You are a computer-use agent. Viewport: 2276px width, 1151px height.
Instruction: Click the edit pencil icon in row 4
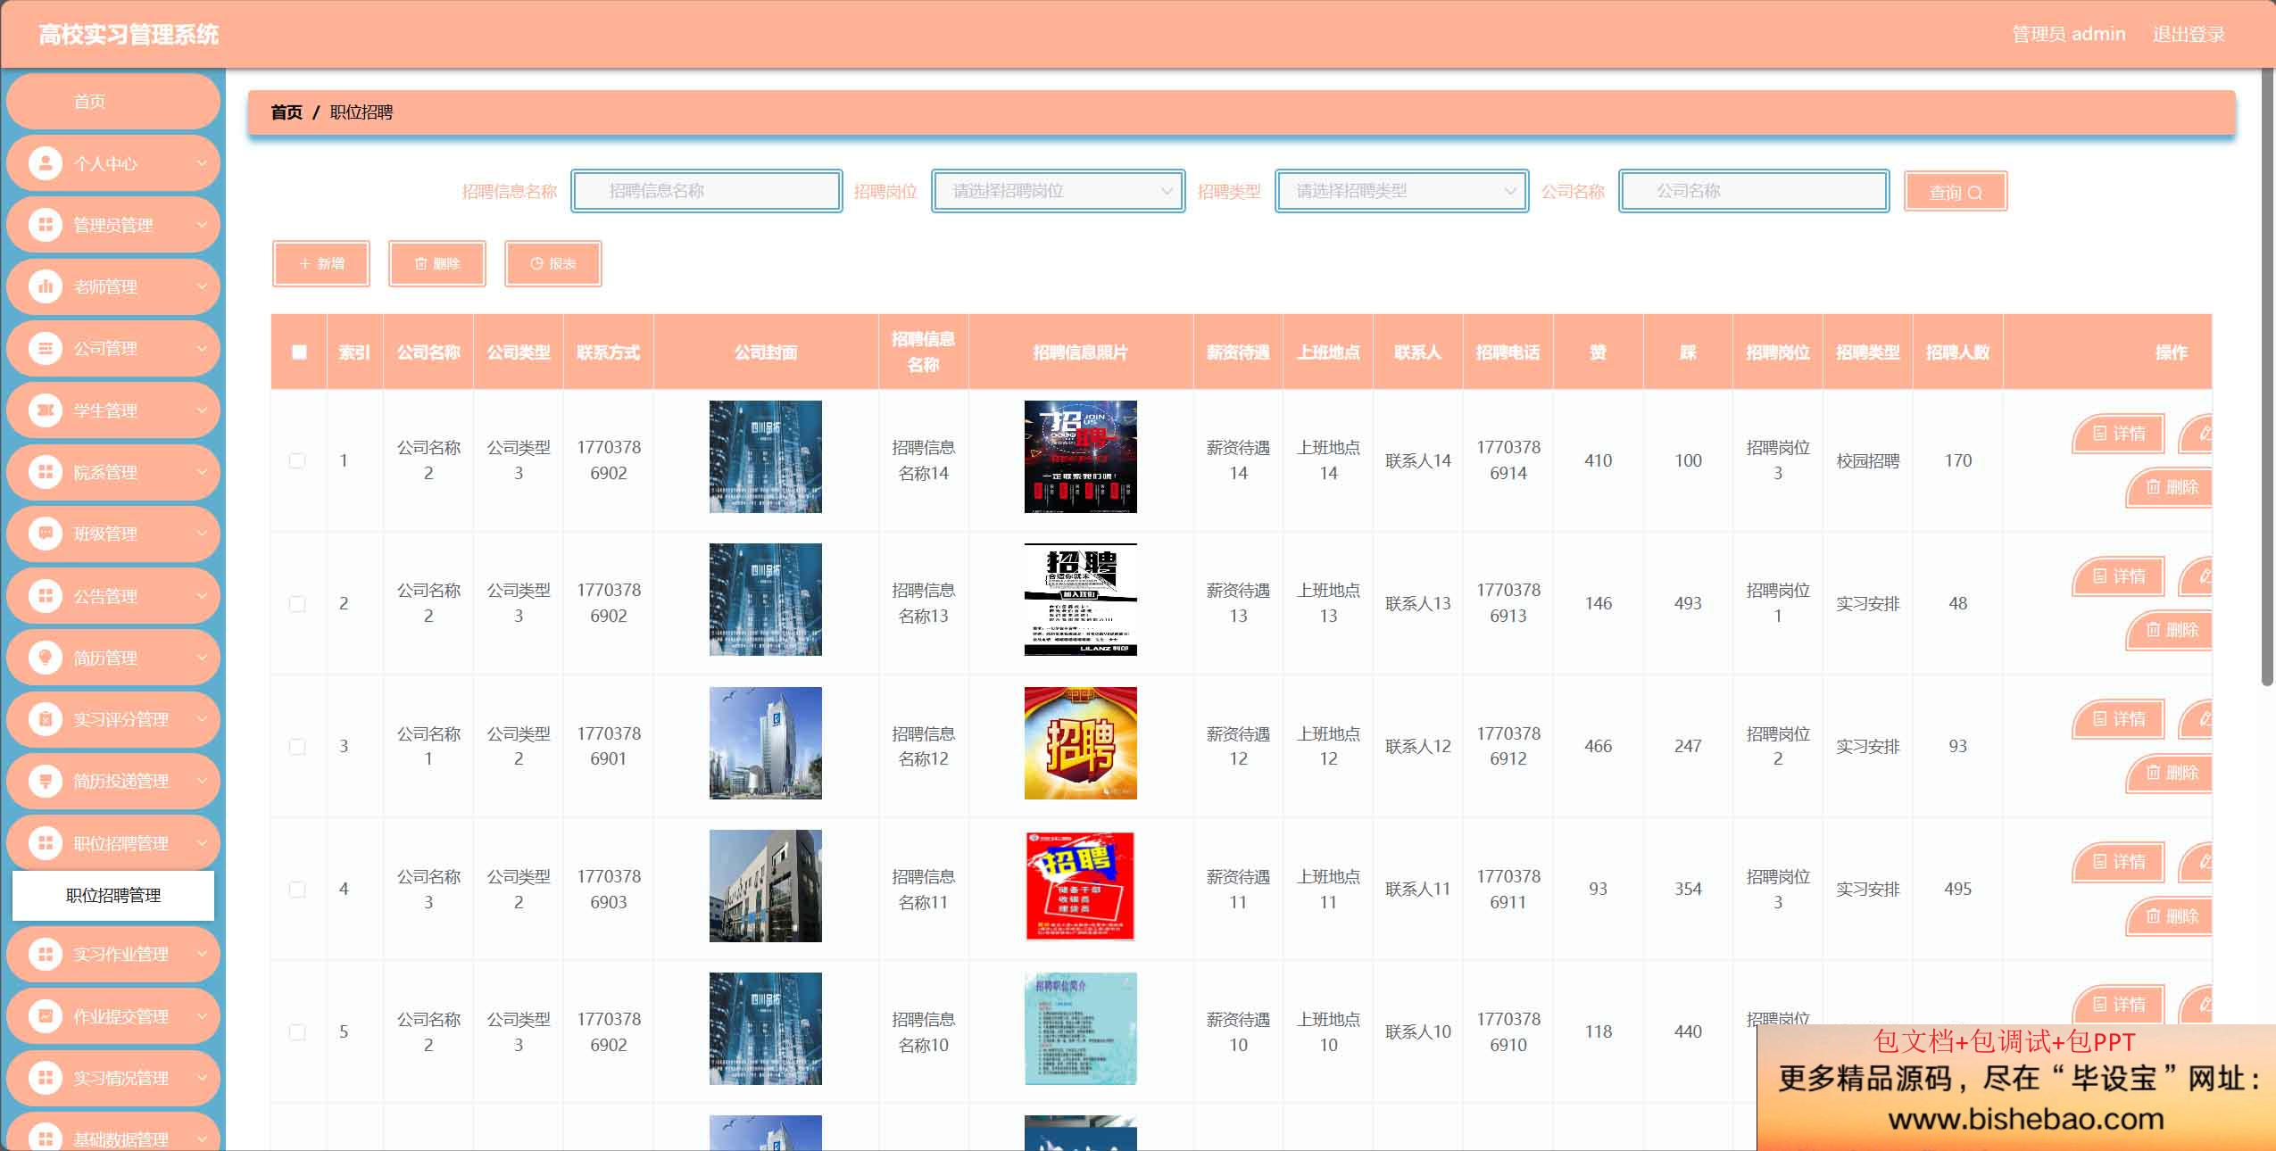(x=2205, y=862)
